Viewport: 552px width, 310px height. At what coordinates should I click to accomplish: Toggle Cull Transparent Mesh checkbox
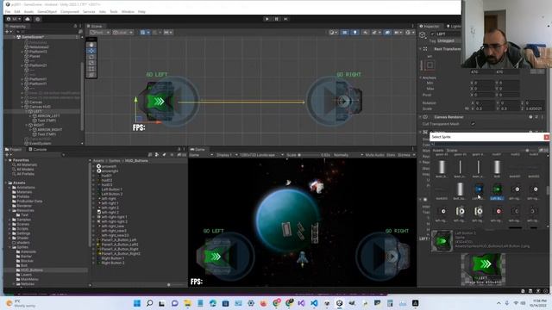coord(473,124)
